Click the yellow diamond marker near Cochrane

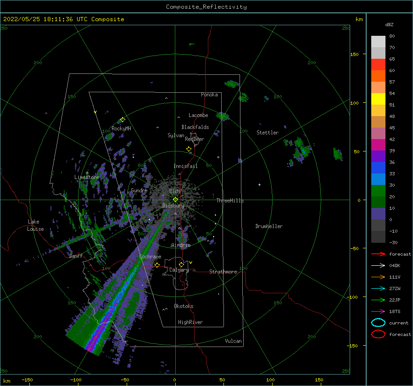[x=157, y=265]
